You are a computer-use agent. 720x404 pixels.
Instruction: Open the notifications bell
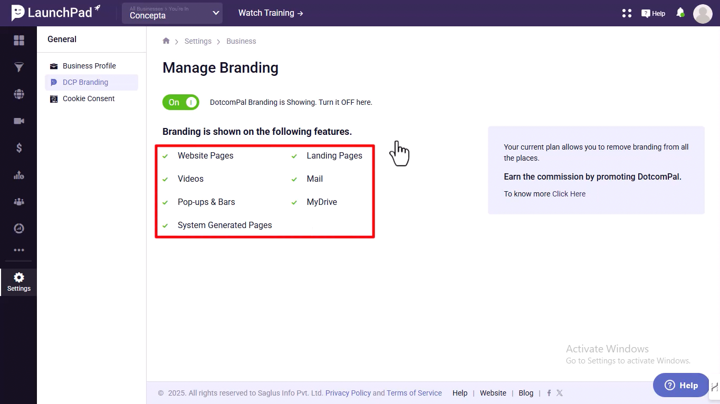pyautogui.click(x=680, y=13)
